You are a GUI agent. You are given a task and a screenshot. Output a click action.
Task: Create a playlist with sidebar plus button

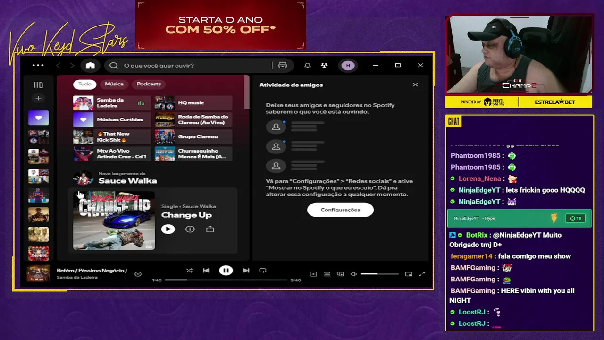pos(38,98)
